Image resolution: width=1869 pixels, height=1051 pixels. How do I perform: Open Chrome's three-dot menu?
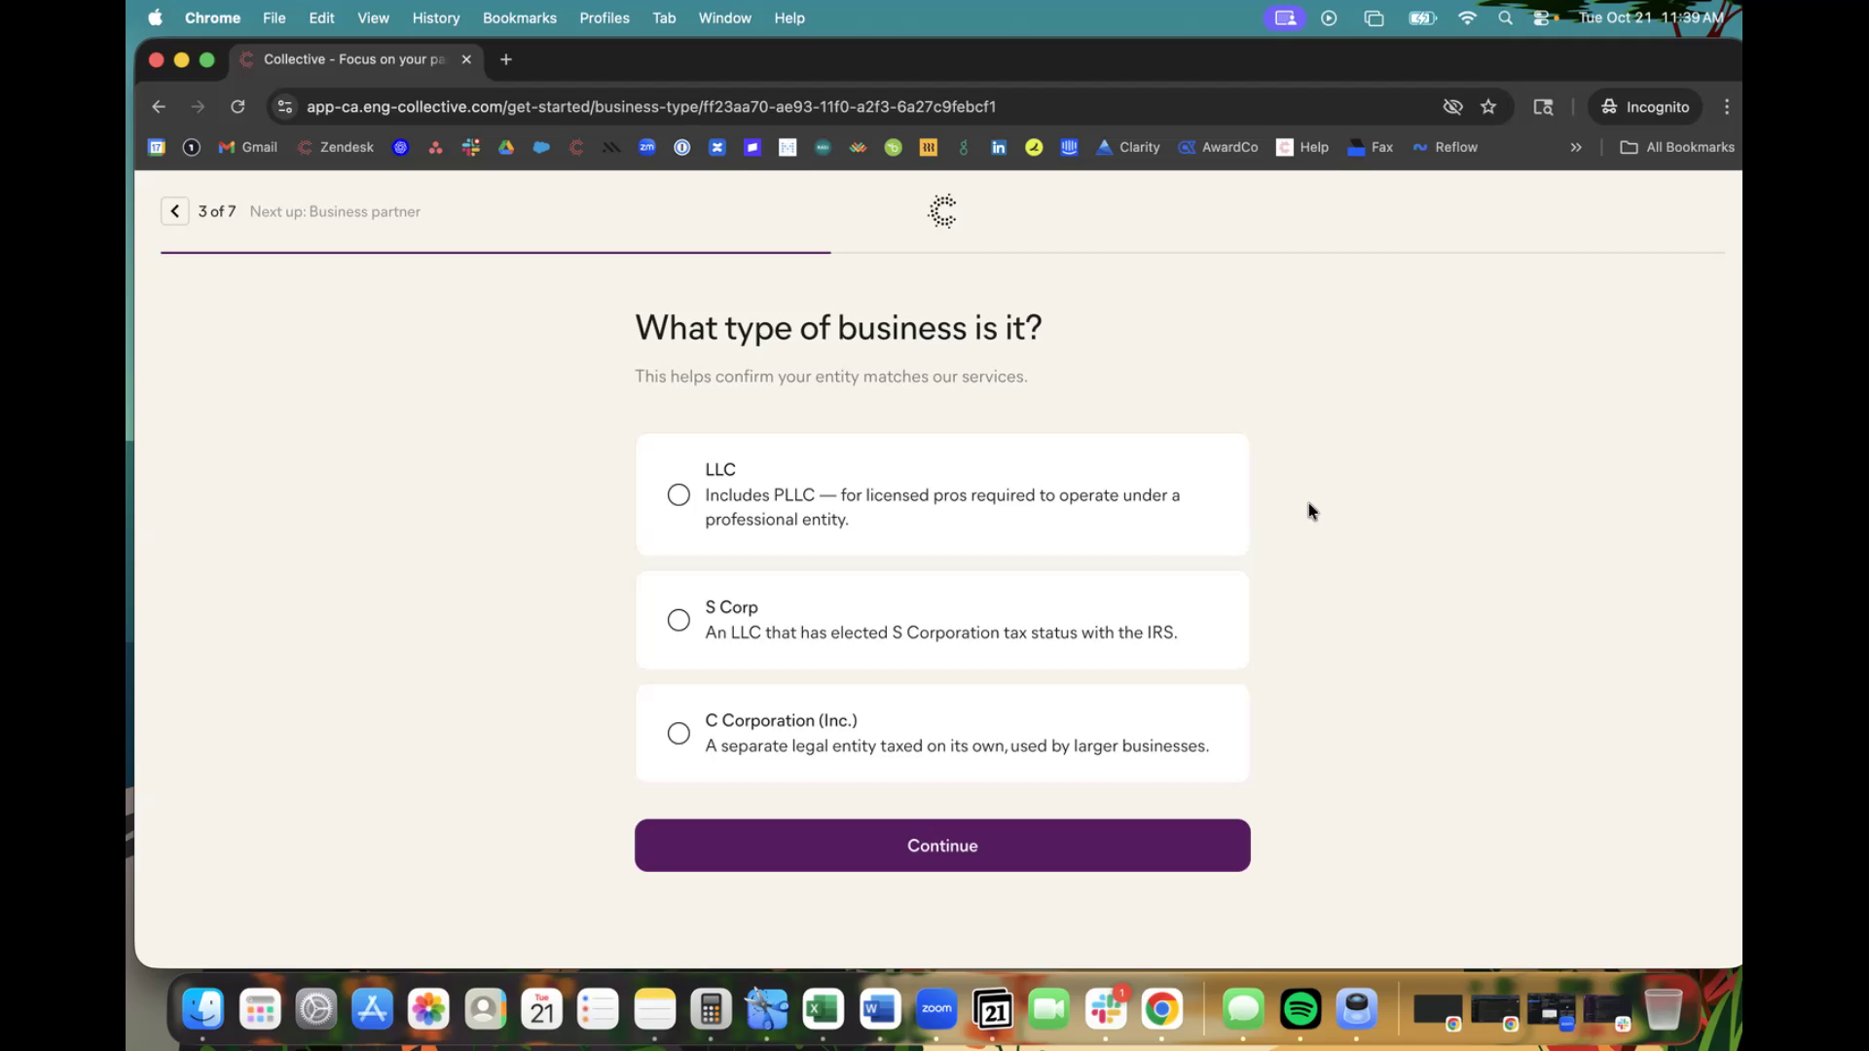coord(1727,107)
